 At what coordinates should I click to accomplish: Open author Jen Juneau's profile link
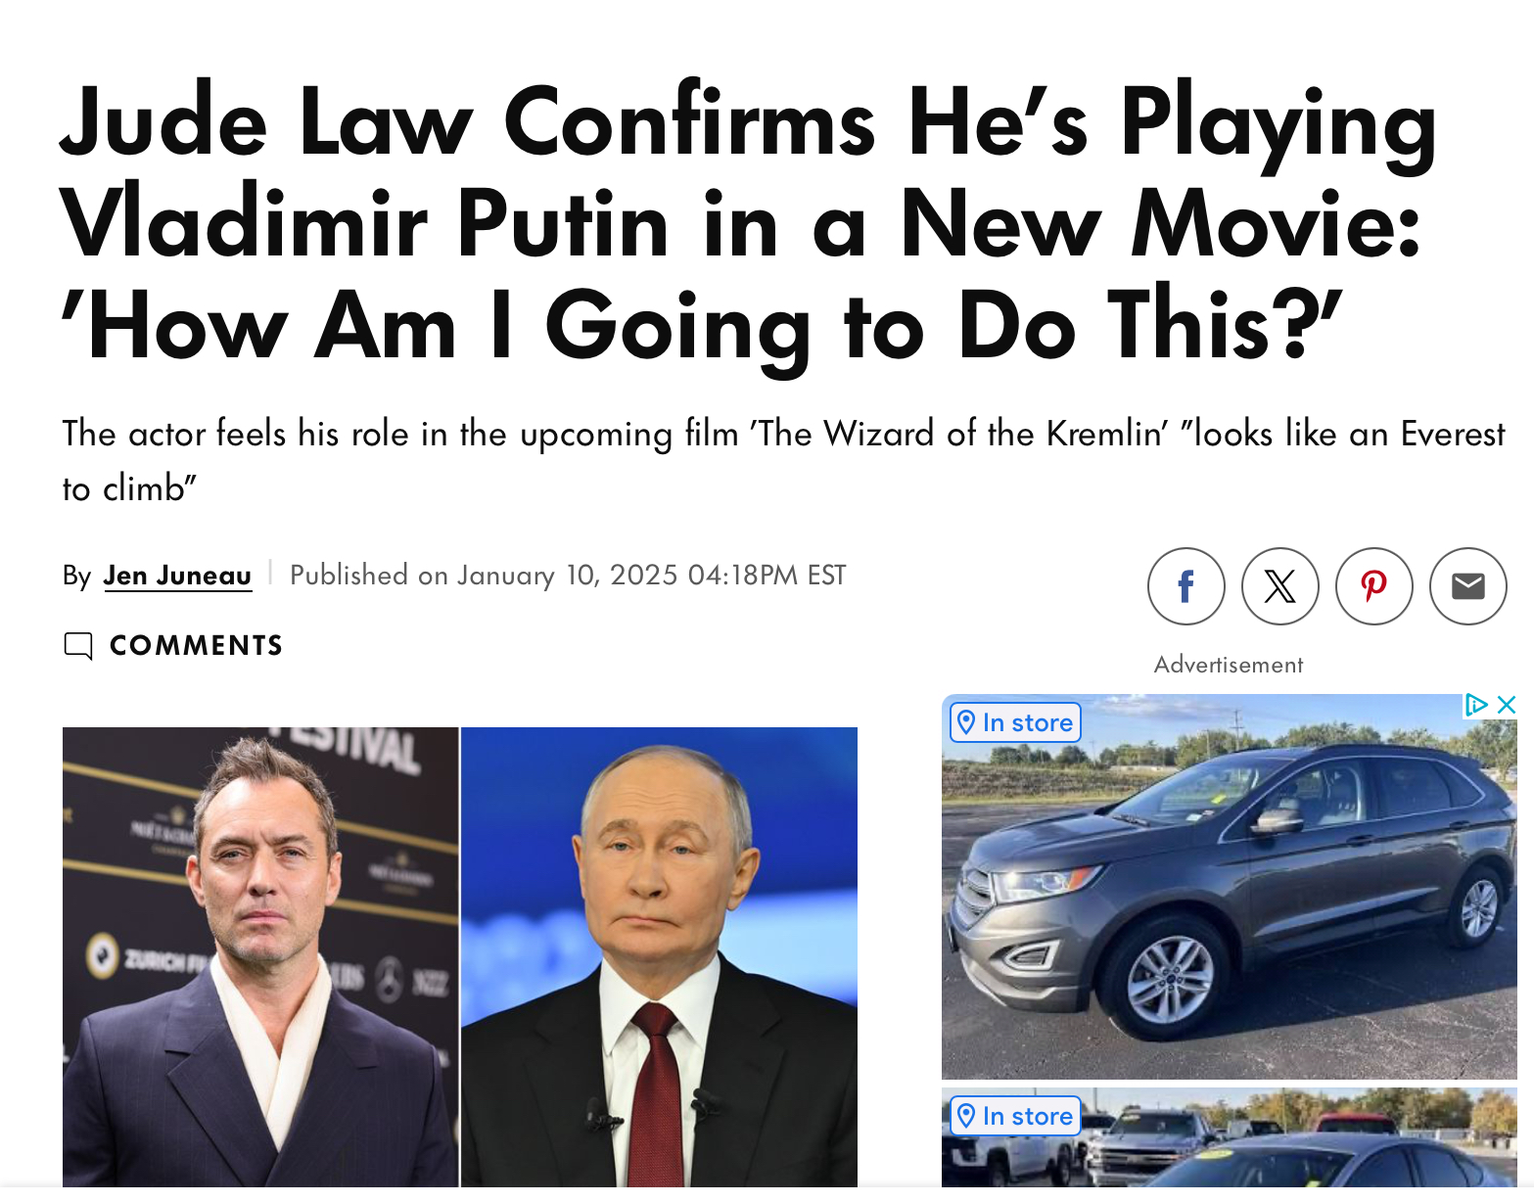[177, 576]
